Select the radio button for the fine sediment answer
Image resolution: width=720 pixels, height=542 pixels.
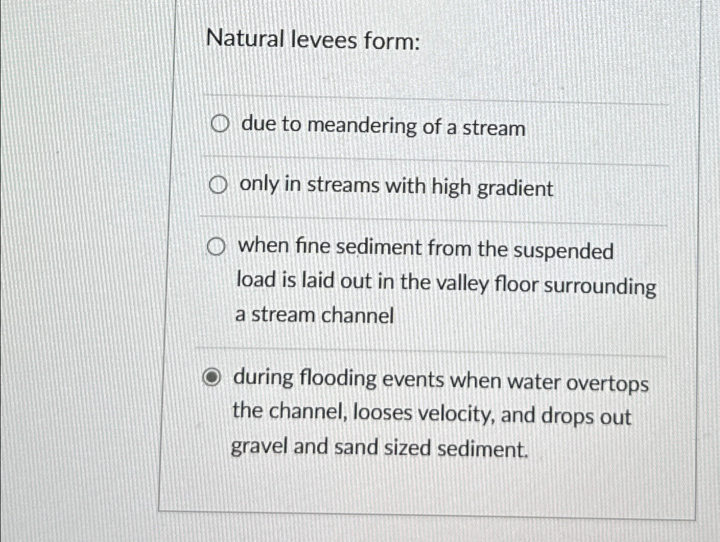tap(216, 246)
